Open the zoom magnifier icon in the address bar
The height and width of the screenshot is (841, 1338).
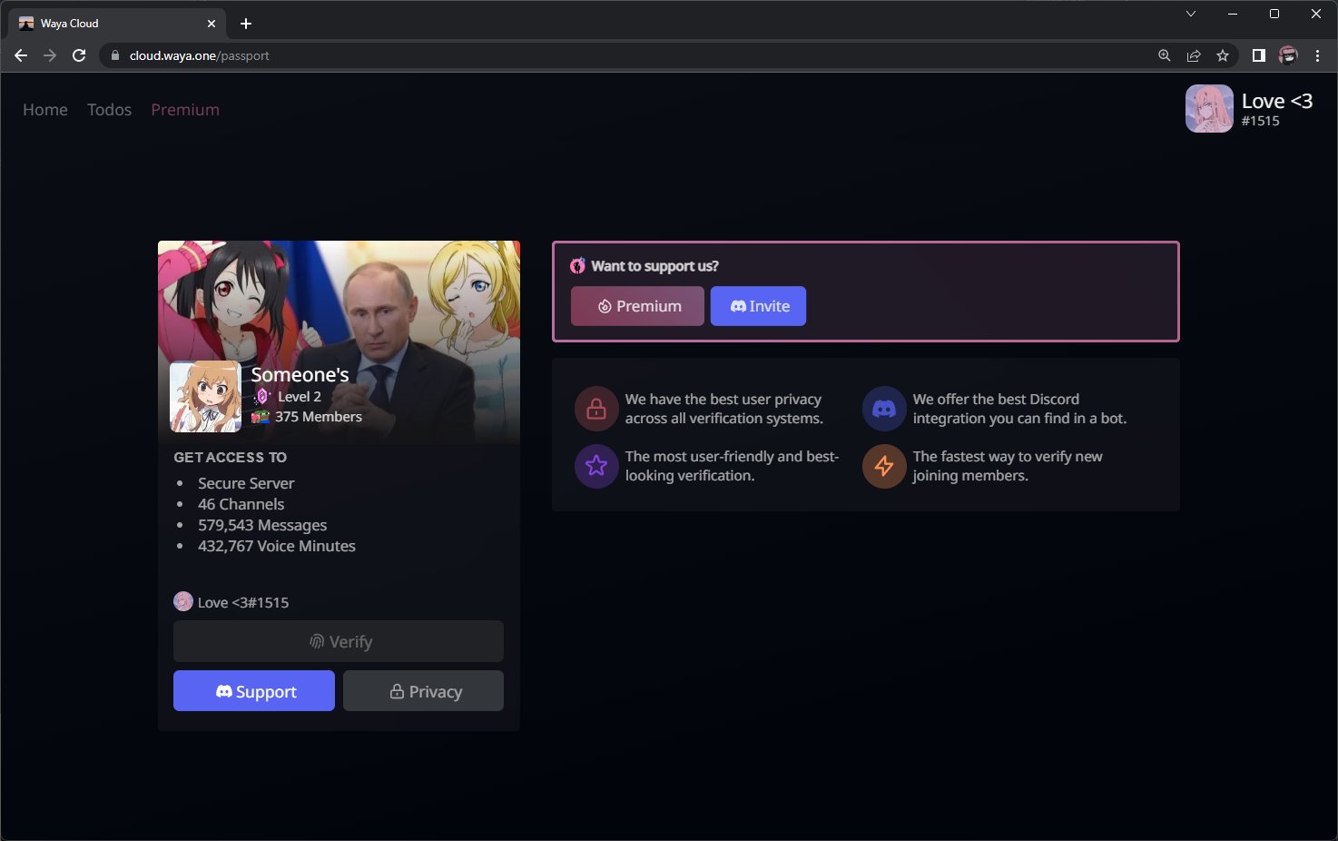pyautogui.click(x=1165, y=55)
